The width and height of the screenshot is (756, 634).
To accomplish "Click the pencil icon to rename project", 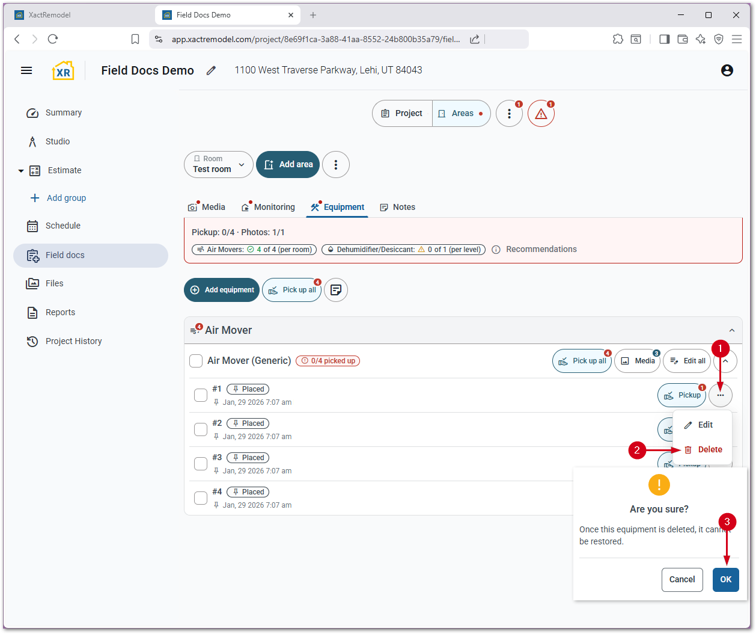I will 211,70.
